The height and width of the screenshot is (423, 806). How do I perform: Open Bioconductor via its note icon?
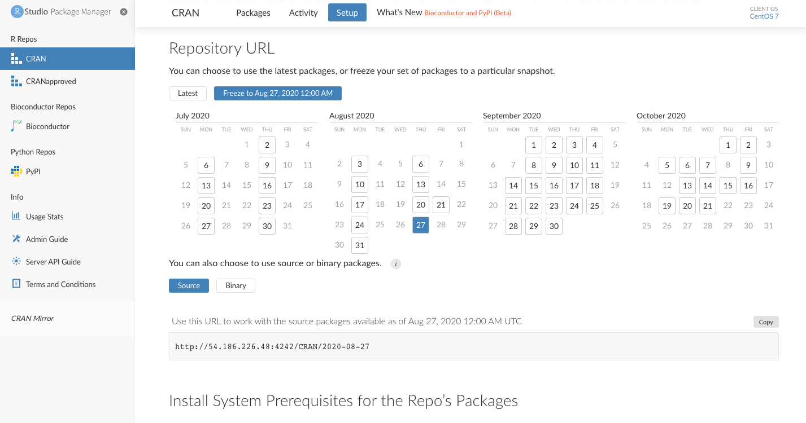click(16, 126)
